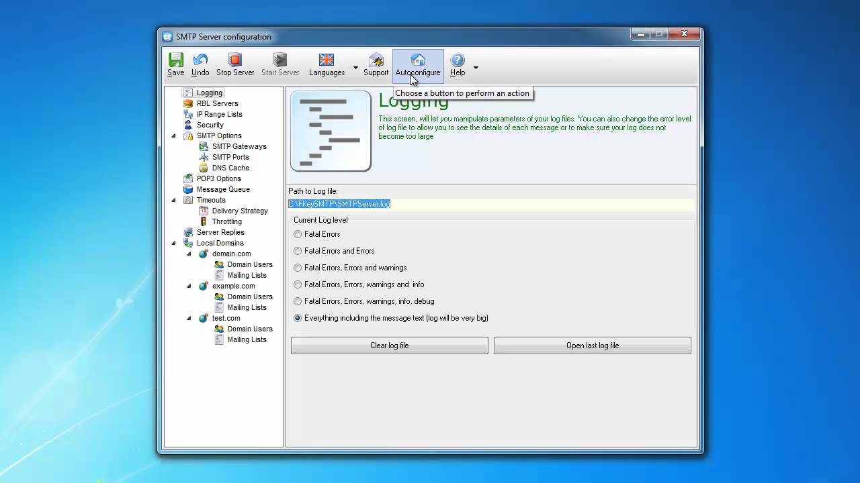Screen dimensions: 860x483
Task: Click the DNS Cache icon
Action: pos(204,168)
